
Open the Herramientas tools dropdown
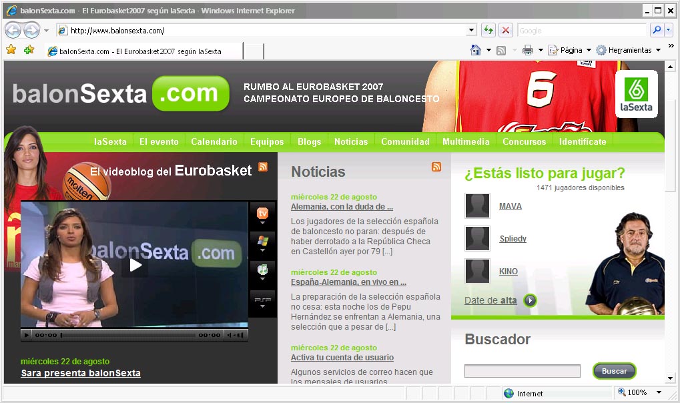click(x=659, y=50)
